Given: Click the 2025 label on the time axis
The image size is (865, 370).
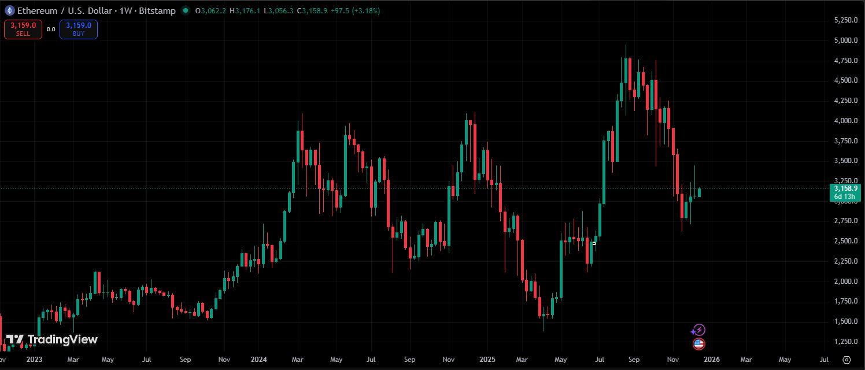Looking at the screenshot, I should pos(487,360).
